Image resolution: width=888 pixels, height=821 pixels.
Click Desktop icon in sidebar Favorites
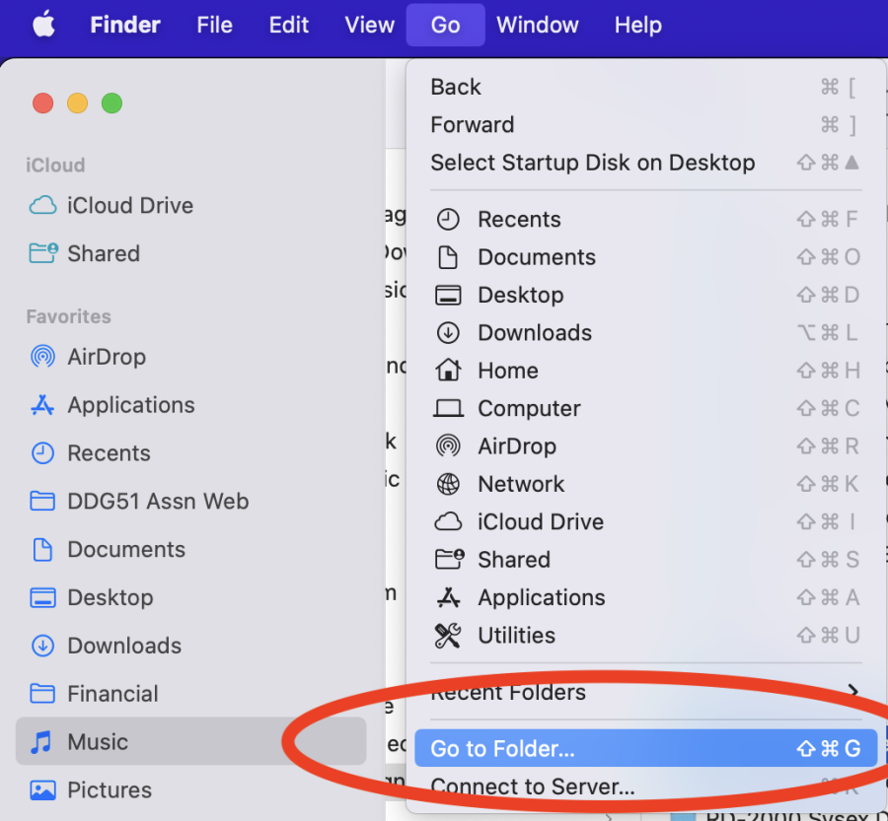click(x=42, y=597)
